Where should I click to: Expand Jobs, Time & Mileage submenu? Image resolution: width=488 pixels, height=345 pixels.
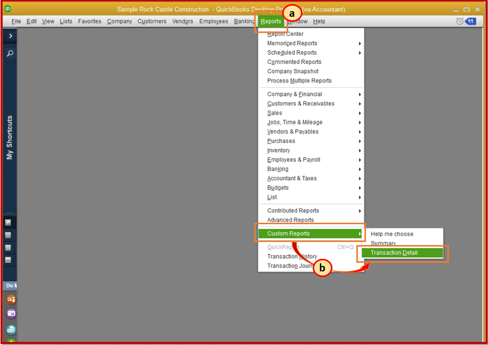(x=311, y=122)
